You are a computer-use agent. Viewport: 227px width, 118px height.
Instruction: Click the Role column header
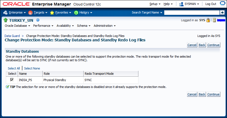click(x=63, y=74)
